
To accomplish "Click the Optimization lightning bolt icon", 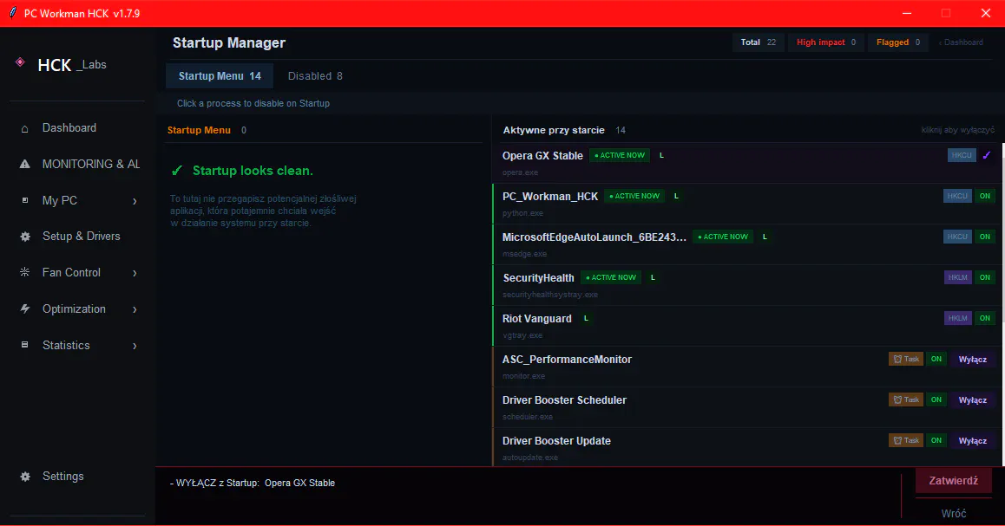I will (25, 308).
